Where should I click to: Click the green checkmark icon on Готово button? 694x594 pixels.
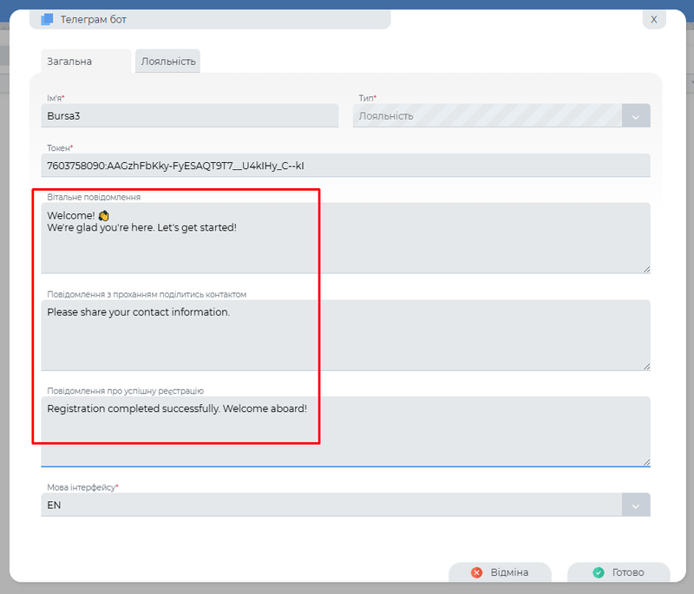(x=599, y=572)
